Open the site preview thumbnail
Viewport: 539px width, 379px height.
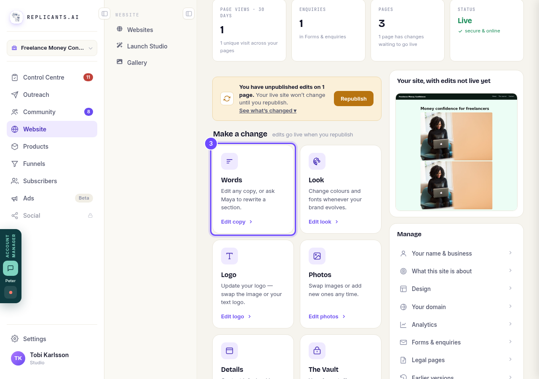coord(456,152)
